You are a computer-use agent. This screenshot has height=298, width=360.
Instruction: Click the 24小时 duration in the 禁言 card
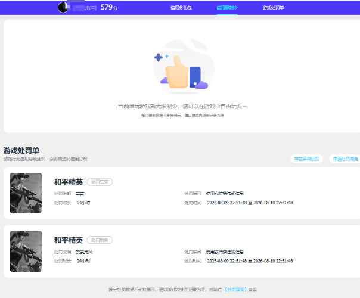coord(83,203)
